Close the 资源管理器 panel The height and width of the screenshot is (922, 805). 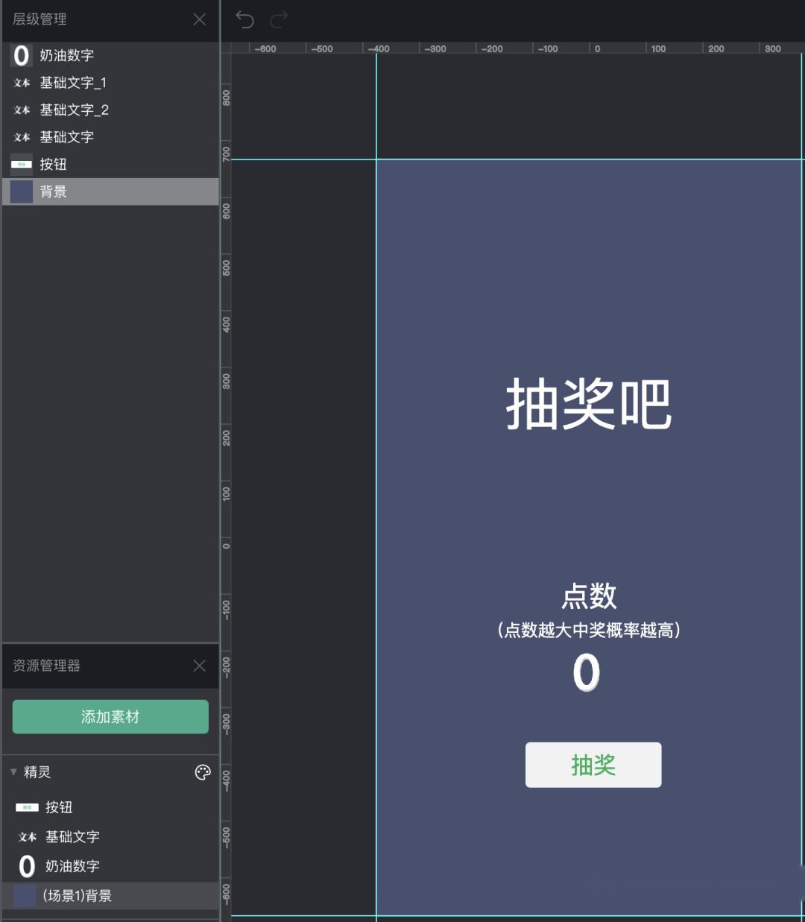pos(199,666)
